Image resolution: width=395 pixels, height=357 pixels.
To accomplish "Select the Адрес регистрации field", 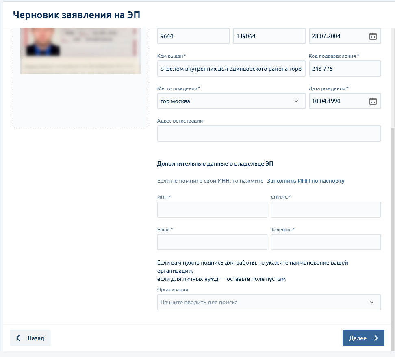I will [x=269, y=133].
